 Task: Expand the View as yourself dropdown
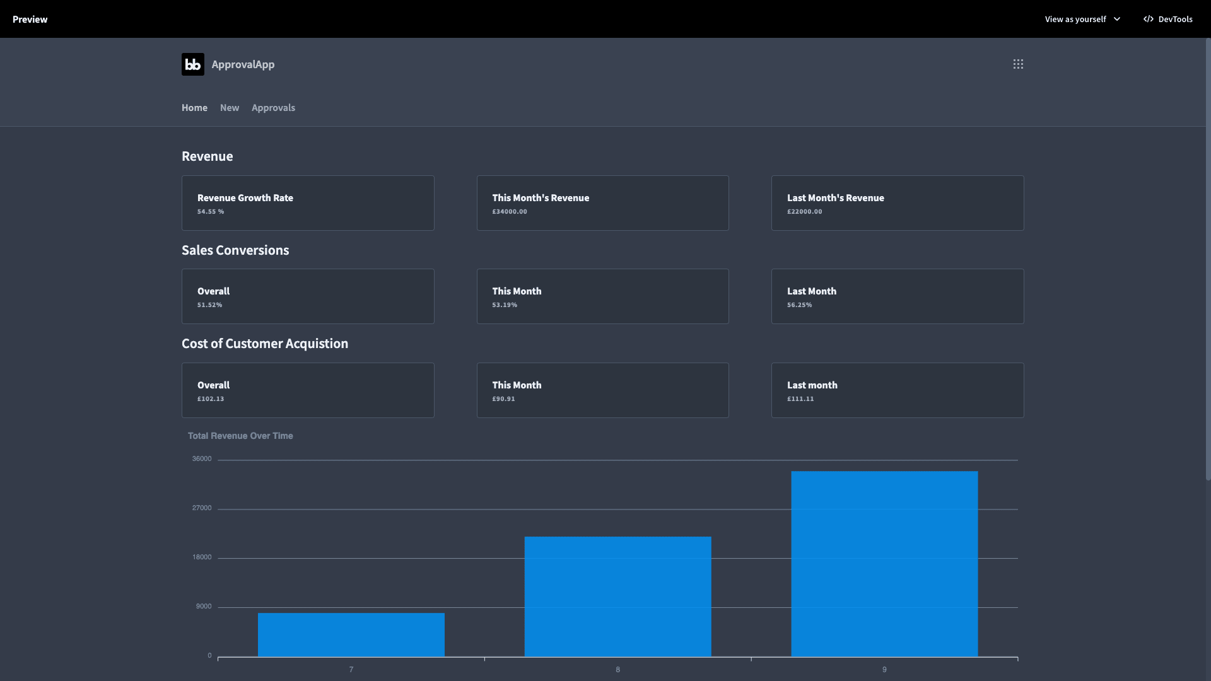pyautogui.click(x=1082, y=19)
